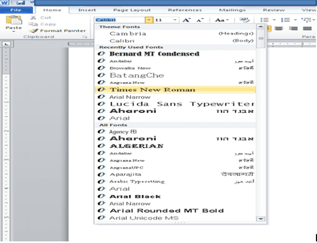
Task: Choose Agency FB font
Action: coord(175,132)
